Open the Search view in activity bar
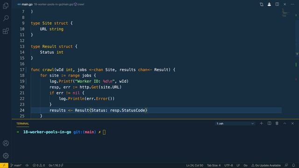Viewport: 299px width, 168px height. pos(6,18)
